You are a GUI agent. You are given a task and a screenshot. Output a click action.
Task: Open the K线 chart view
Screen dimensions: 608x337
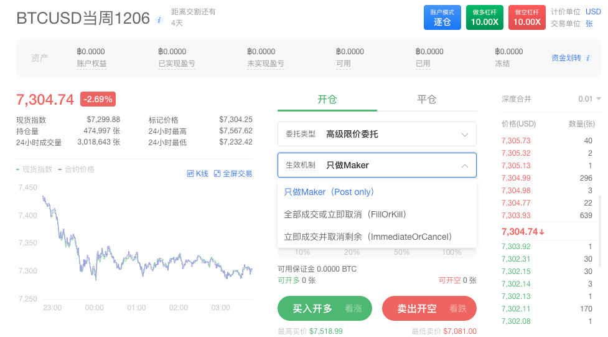pos(197,174)
